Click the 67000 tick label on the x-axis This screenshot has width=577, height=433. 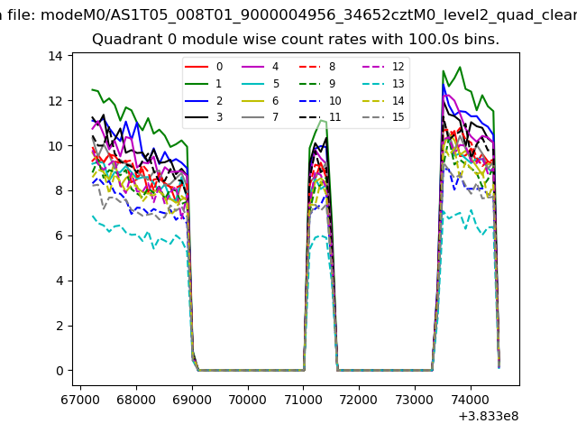click(x=80, y=398)
